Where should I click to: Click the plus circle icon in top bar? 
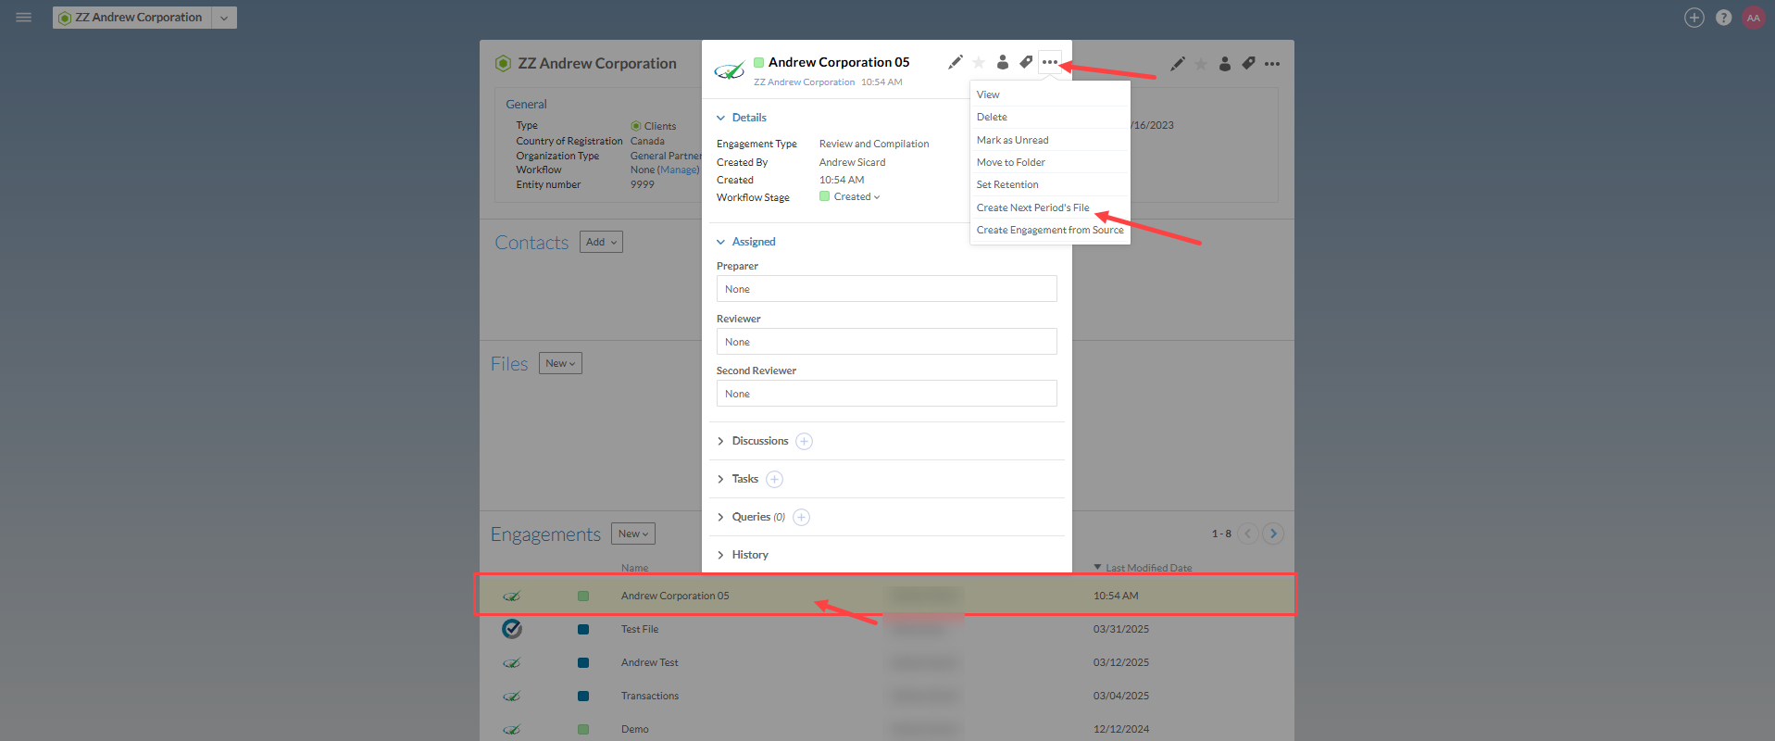(x=1694, y=18)
